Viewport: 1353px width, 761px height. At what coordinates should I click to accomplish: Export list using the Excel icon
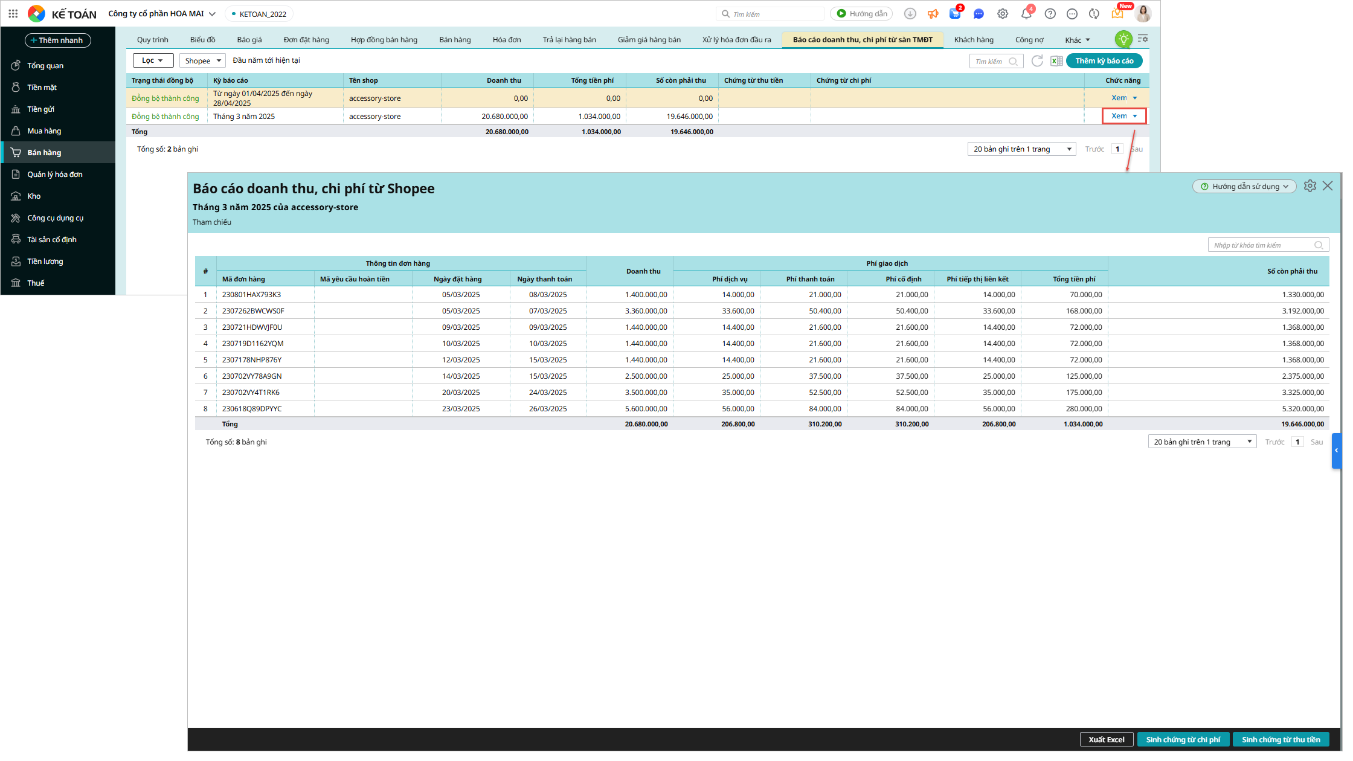(x=1056, y=61)
